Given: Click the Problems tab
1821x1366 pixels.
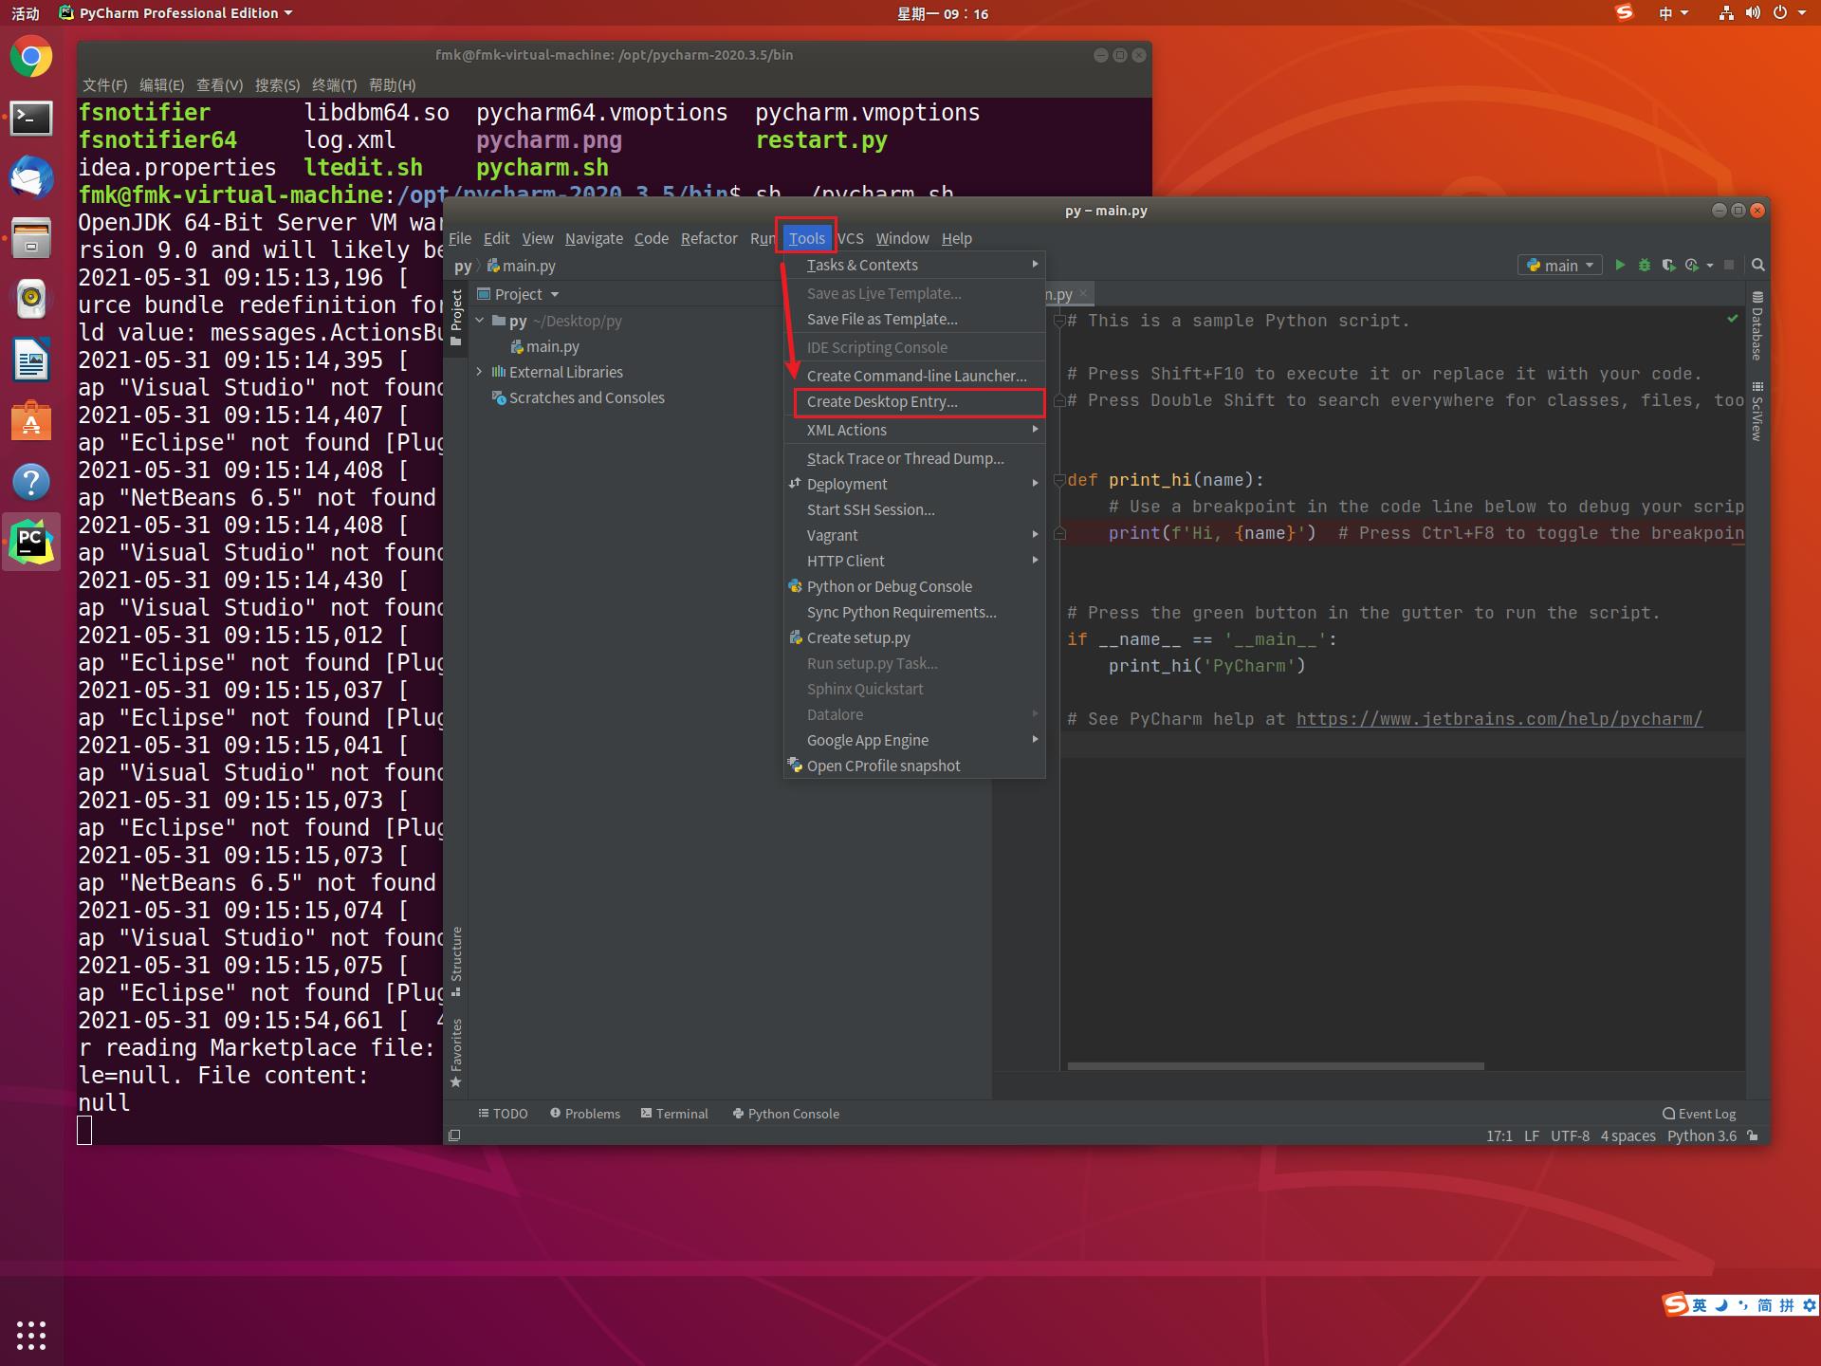Looking at the screenshot, I should tap(588, 1114).
